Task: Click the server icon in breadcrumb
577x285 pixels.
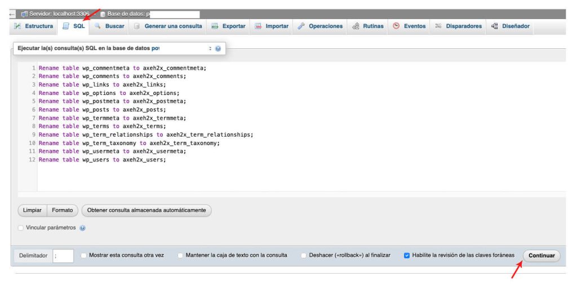Action: [x=25, y=14]
